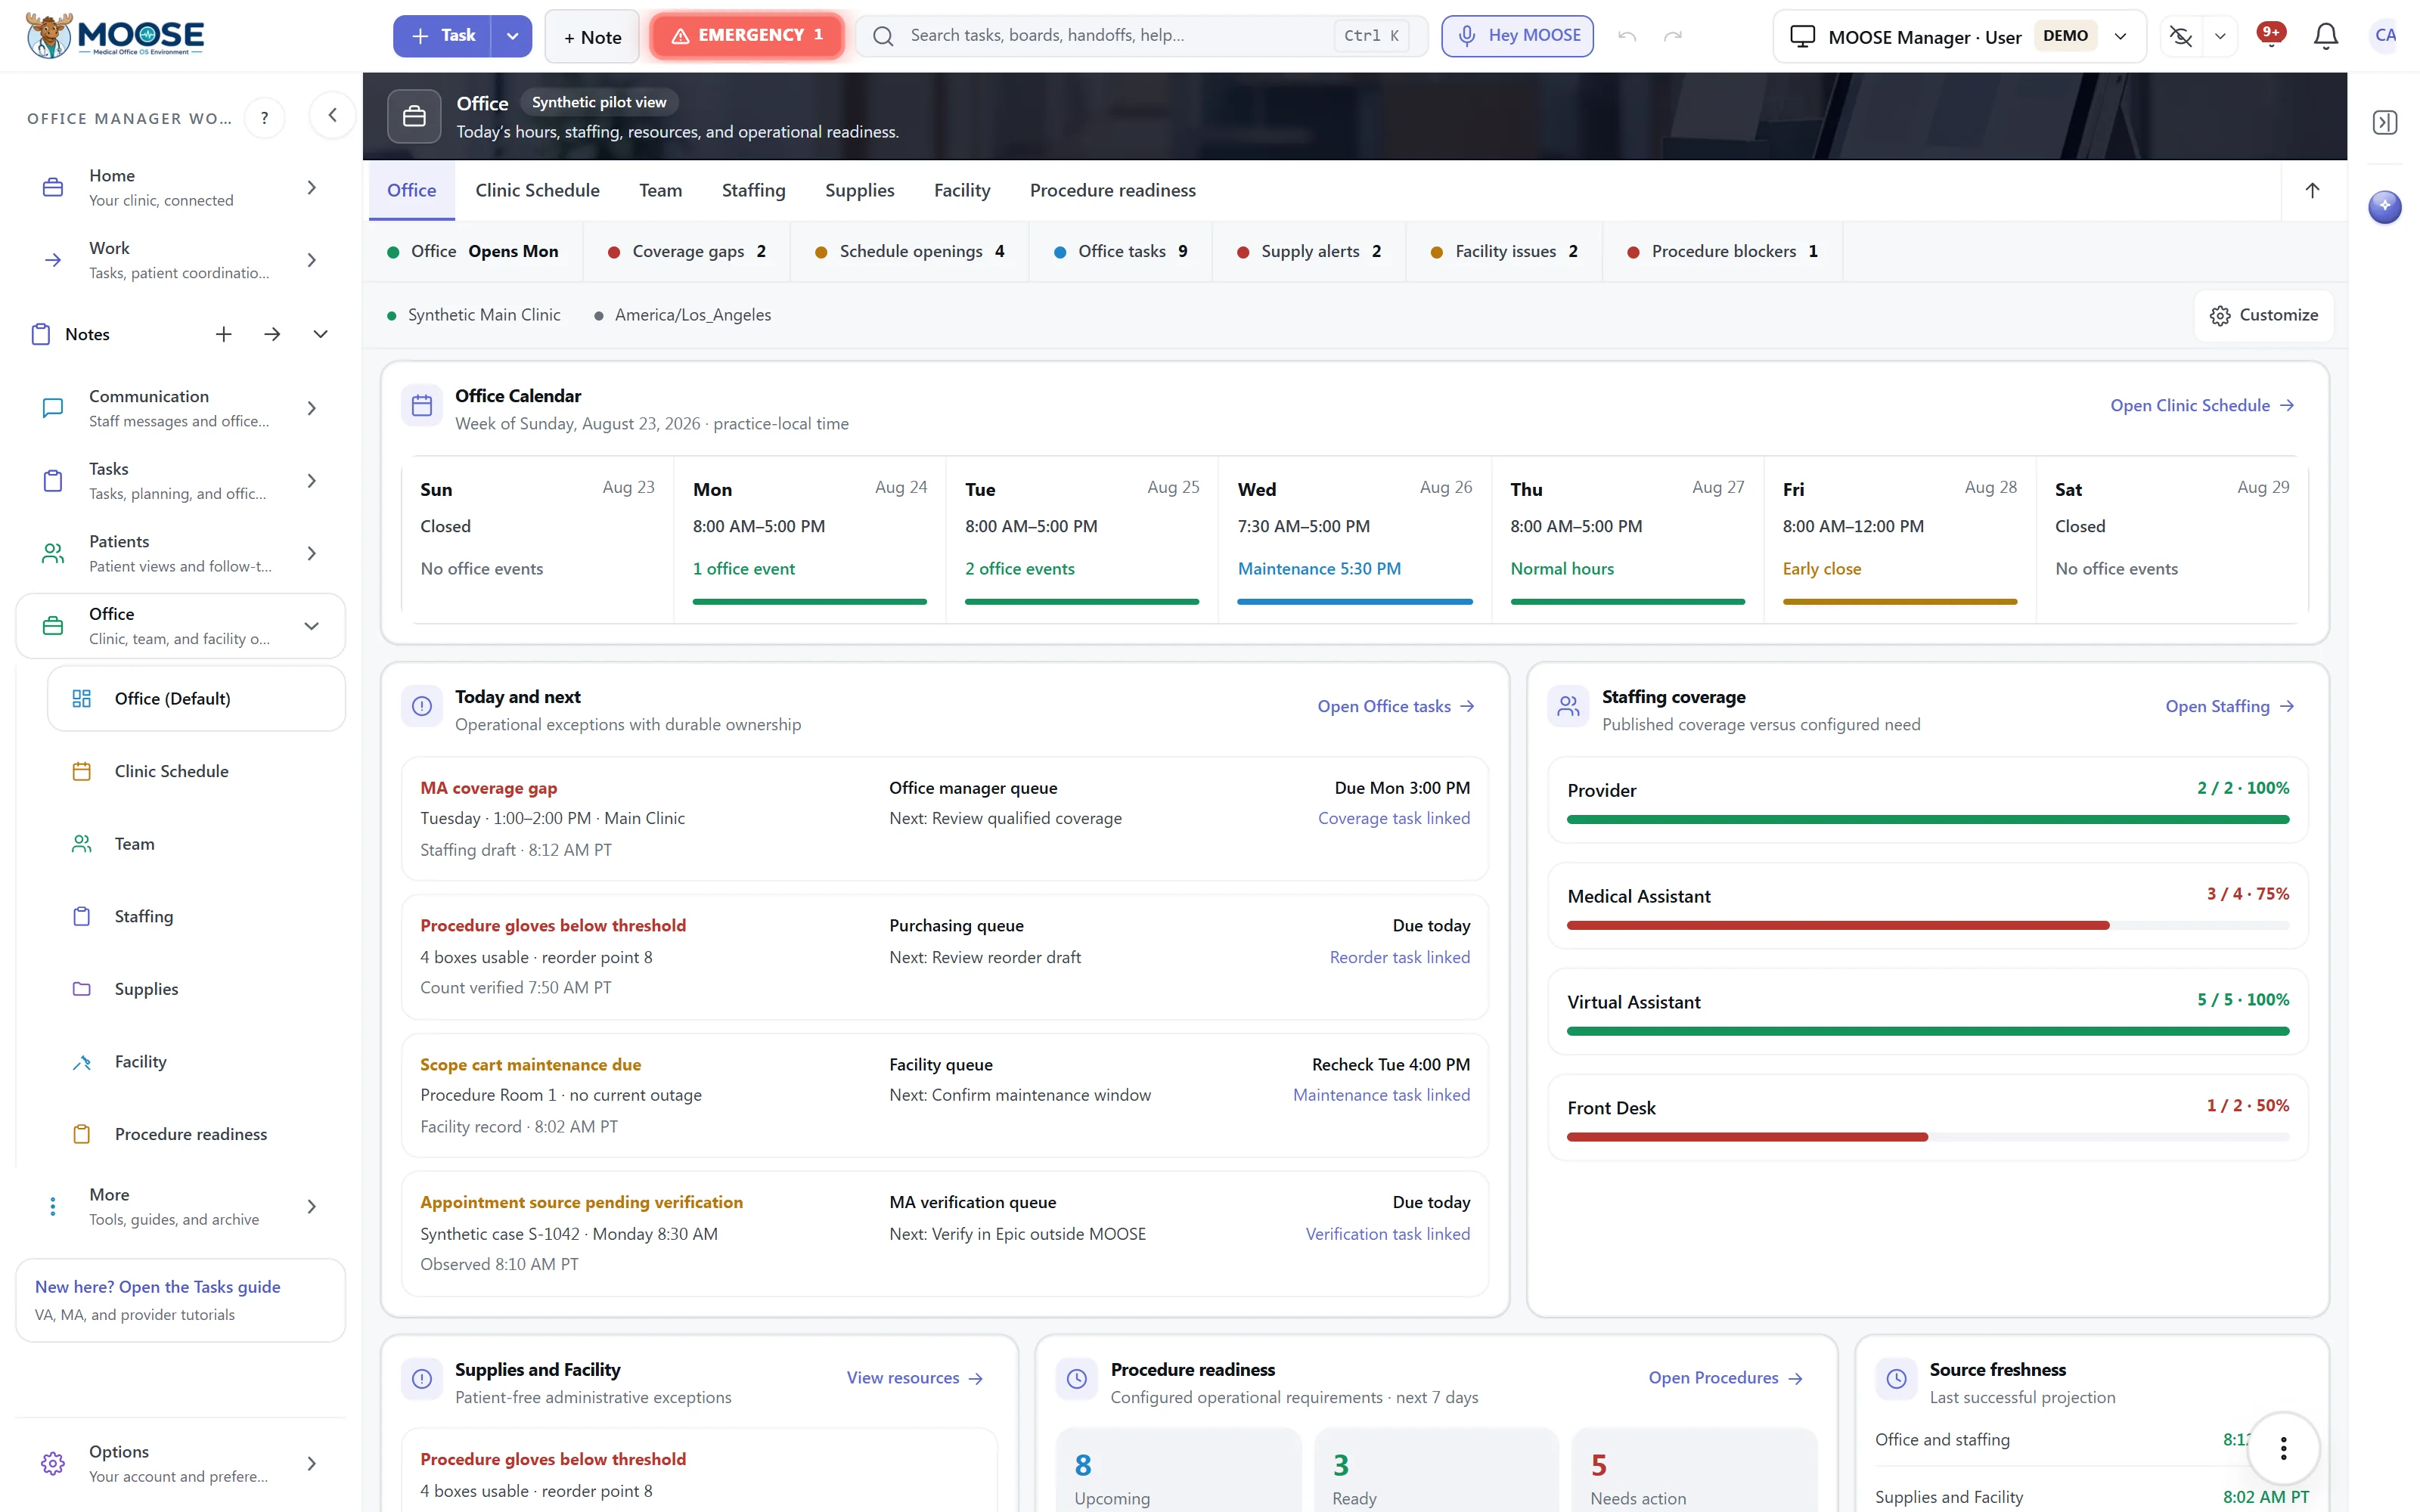Click the redo arrow icon
This screenshot has height=1512, width=2420.
point(1673,36)
